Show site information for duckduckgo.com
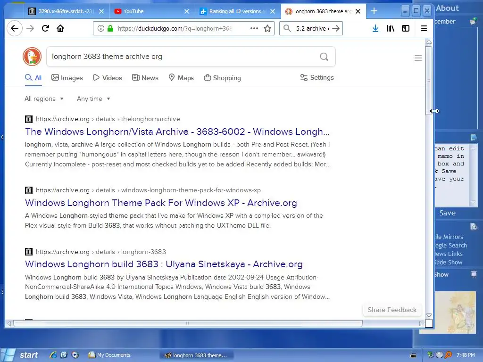The width and height of the screenshot is (483, 362). 101,29
